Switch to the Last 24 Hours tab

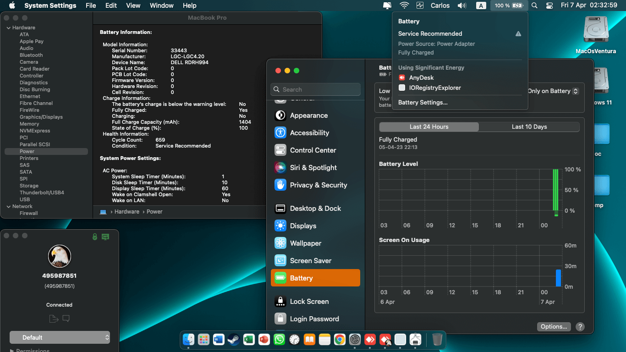(429, 126)
